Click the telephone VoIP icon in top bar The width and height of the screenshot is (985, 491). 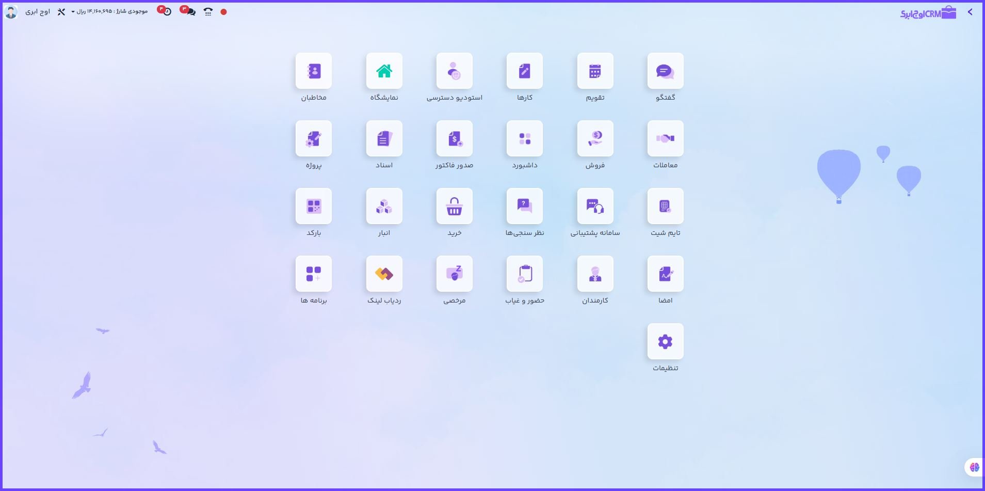(208, 11)
